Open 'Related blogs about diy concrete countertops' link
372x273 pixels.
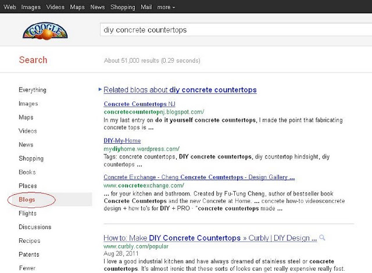(x=180, y=90)
